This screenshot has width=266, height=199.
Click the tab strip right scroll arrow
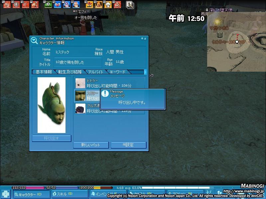pyautogui.click(x=145, y=72)
